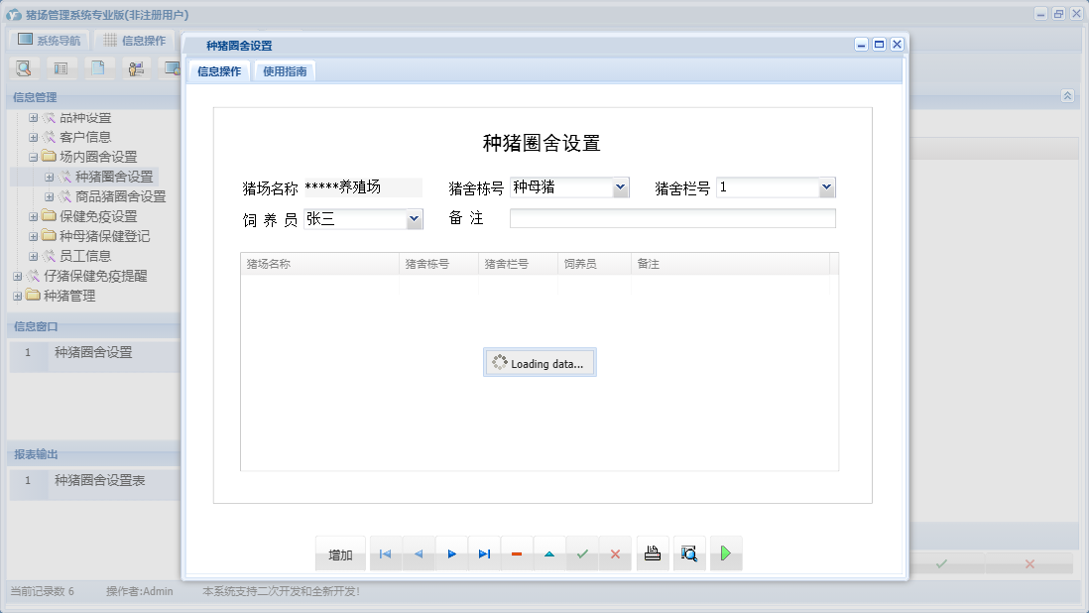
Task: Open the 饲养员 dropdown showing 张三
Action: click(x=415, y=219)
